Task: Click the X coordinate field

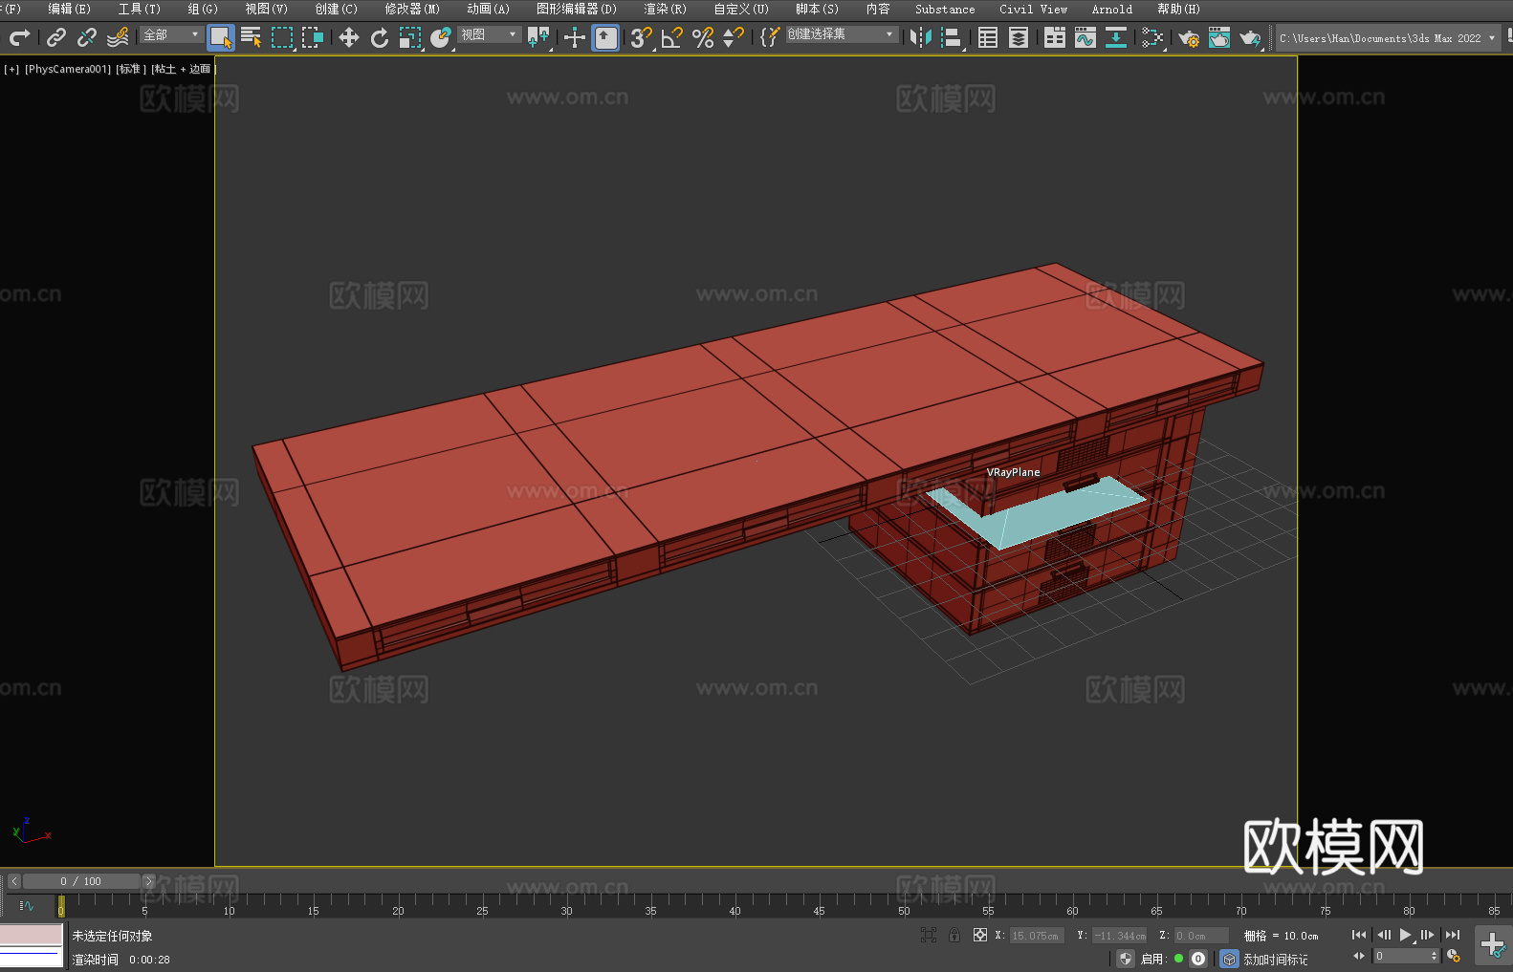Action: pos(1037,936)
